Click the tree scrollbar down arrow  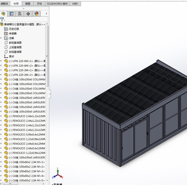[47, 180]
